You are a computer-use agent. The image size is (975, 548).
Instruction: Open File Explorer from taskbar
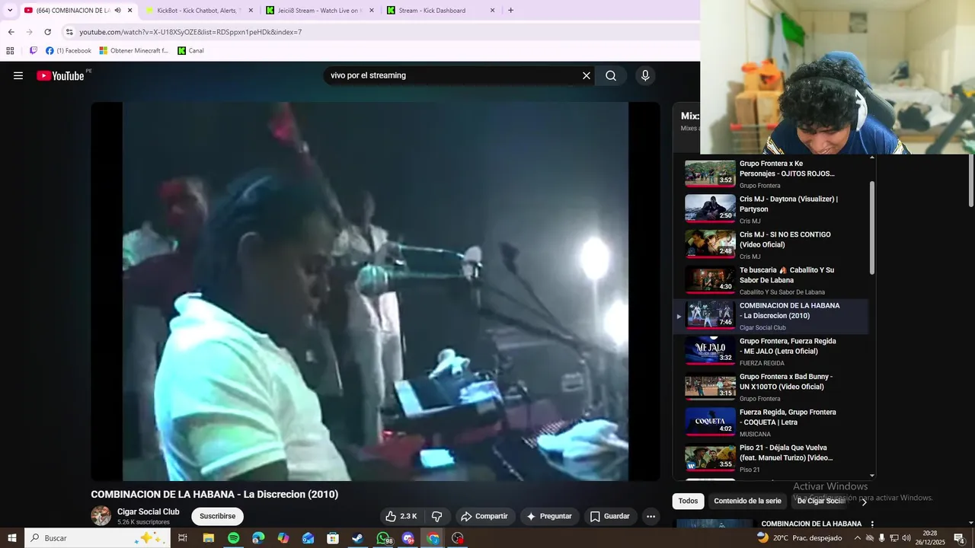point(208,538)
